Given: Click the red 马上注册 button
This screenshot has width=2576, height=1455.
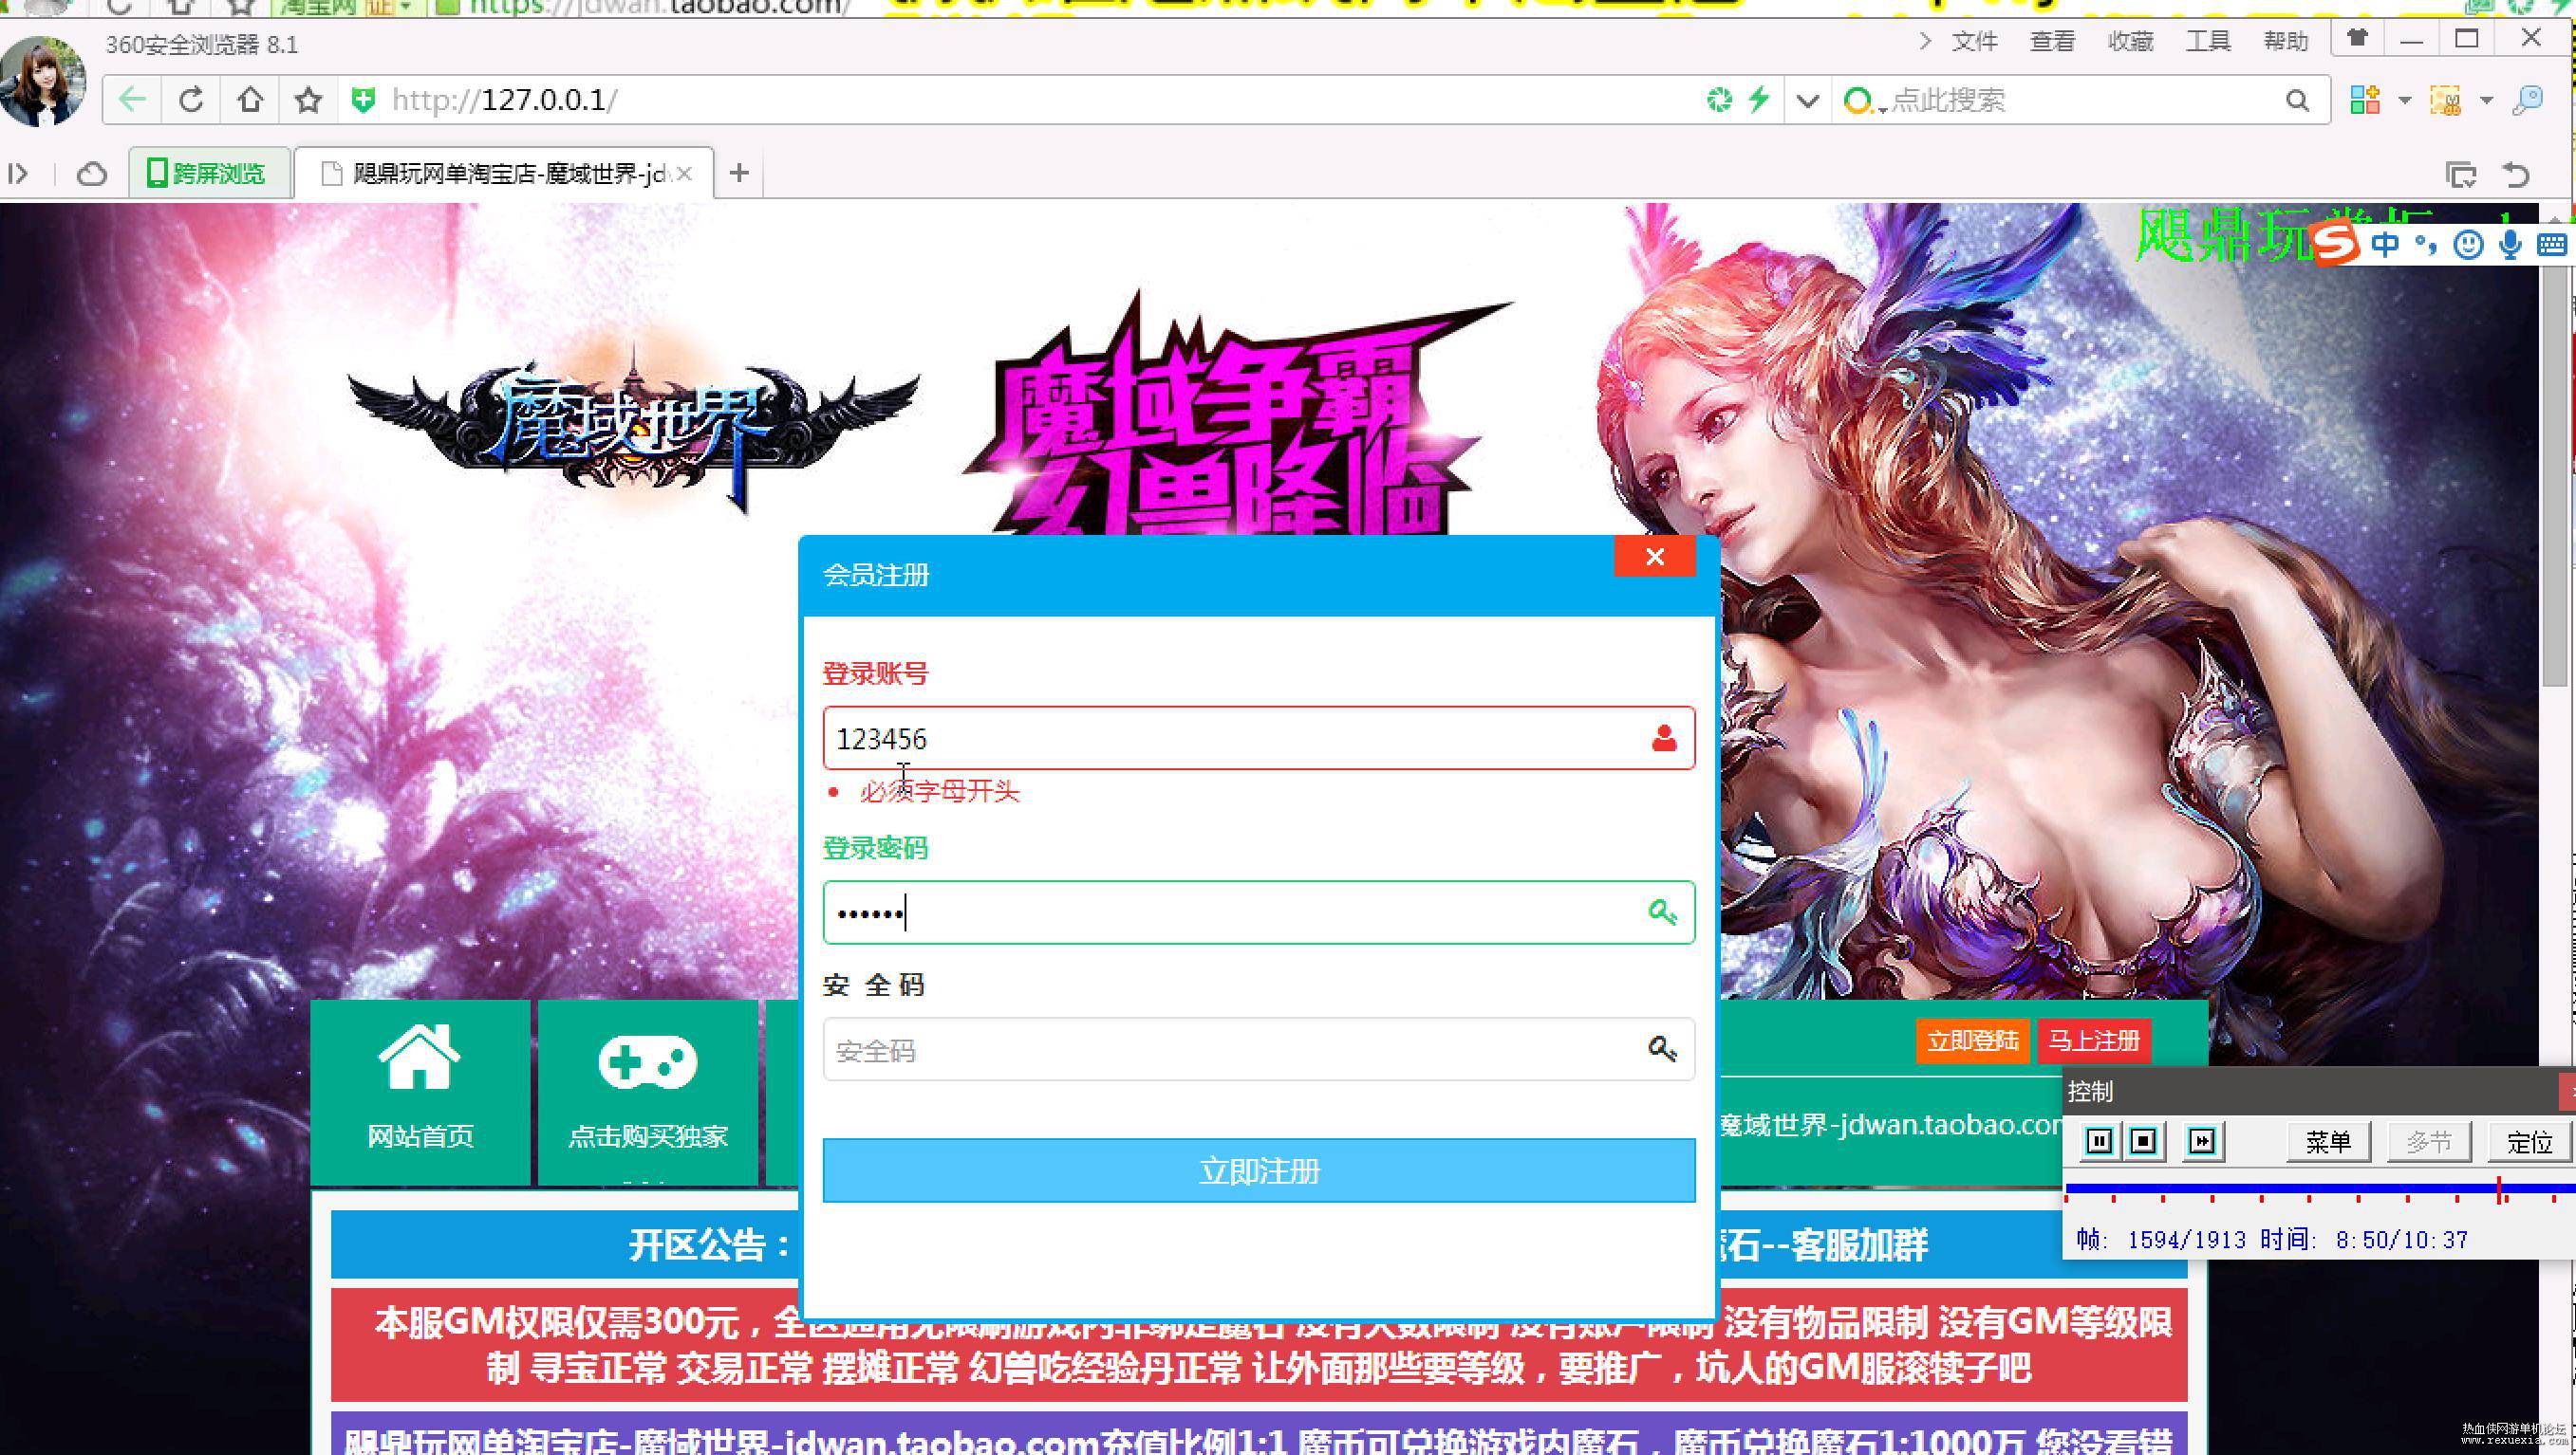Looking at the screenshot, I should coord(2093,1041).
